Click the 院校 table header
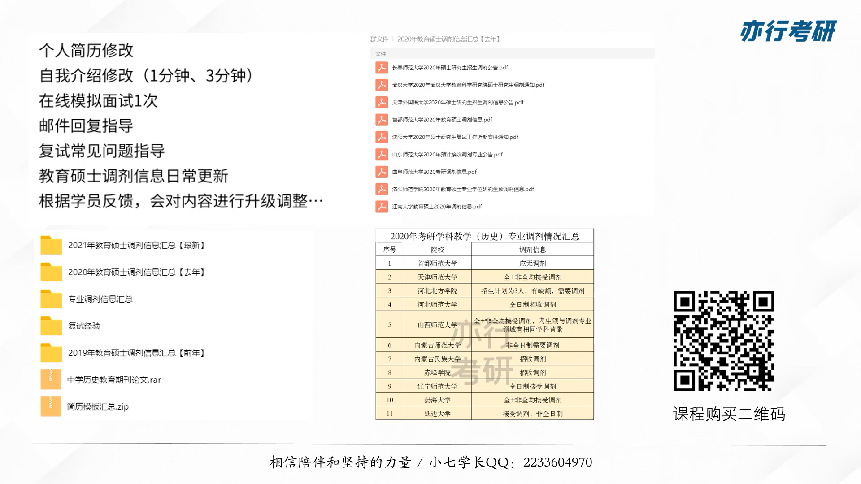Image resolution: width=861 pixels, height=484 pixels. pyautogui.click(x=437, y=250)
